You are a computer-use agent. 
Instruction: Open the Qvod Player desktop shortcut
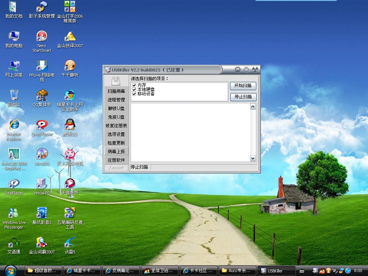point(42,125)
